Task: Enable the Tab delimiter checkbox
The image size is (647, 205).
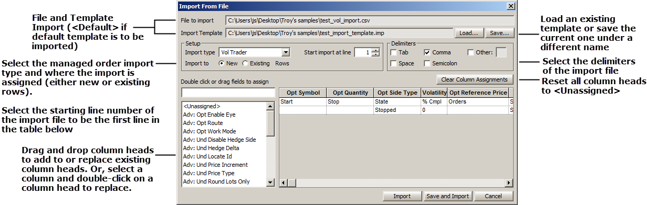Action: pos(393,52)
